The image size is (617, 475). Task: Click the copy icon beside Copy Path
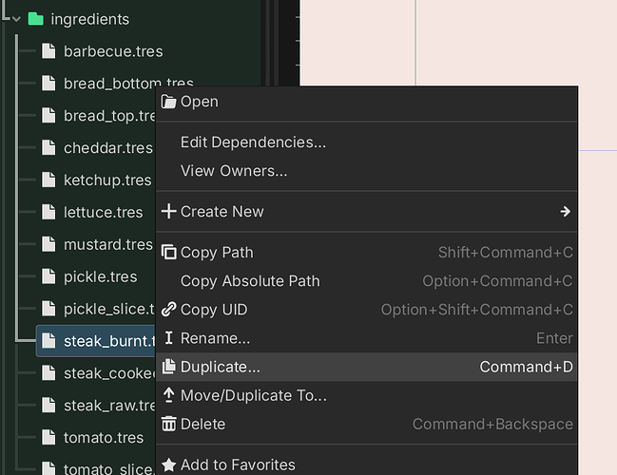(x=169, y=253)
